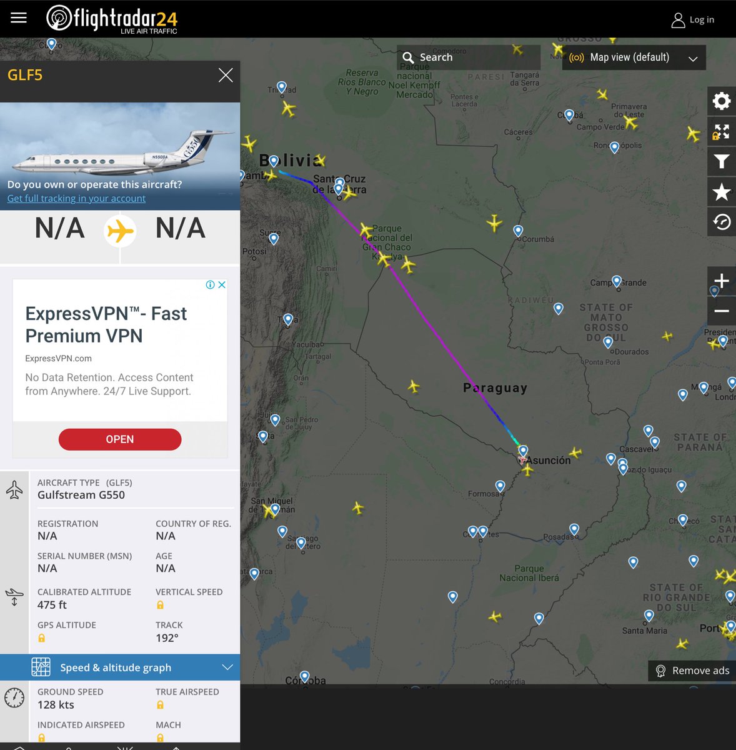Click the Dourados airport pin
The width and height of the screenshot is (736, 750).
pyautogui.click(x=608, y=342)
